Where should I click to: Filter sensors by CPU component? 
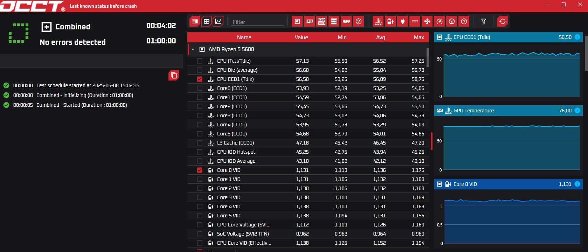(297, 21)
